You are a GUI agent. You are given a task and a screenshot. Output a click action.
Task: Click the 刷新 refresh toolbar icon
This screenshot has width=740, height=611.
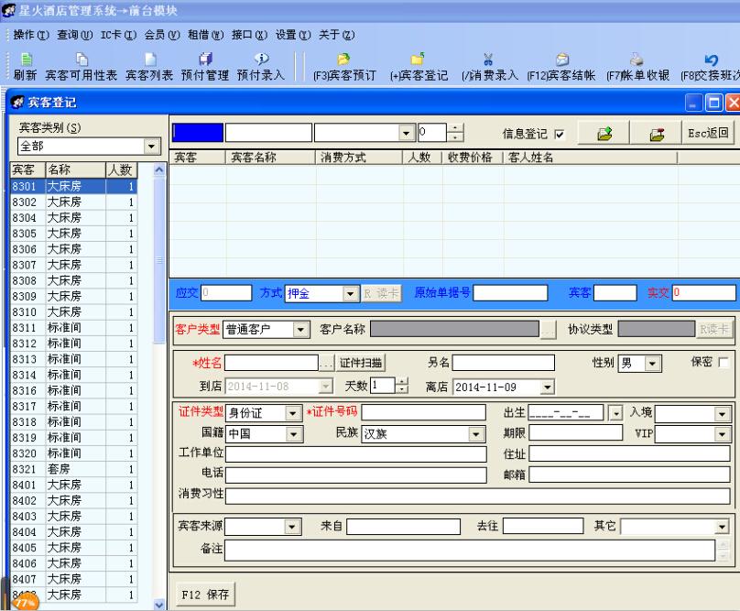point(24,68)
